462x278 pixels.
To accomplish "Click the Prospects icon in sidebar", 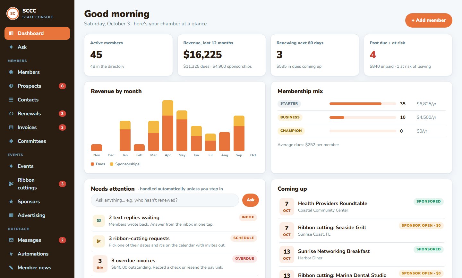I will 11,86.
